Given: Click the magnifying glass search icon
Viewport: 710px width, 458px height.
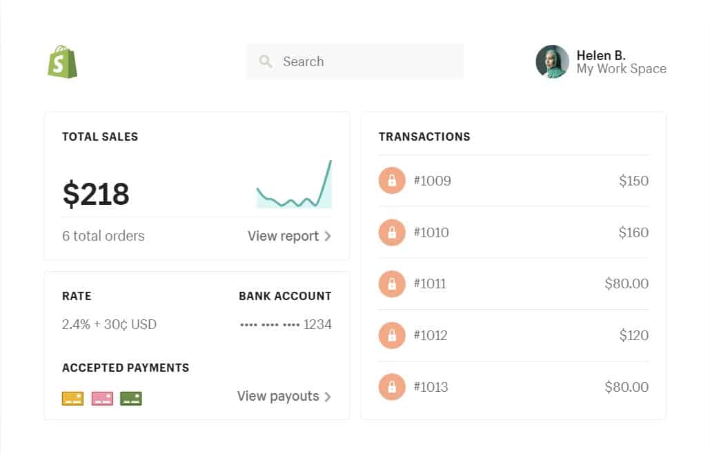Looking at the screenshot, I should (266, 61).
